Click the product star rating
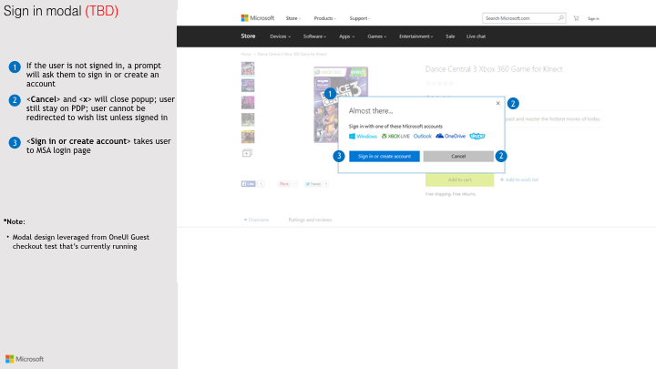The height and width of the screenshot is (369, 656). click(439, 83)
